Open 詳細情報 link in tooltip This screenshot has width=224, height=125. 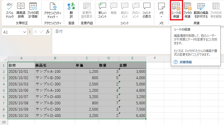coord(186,62)
